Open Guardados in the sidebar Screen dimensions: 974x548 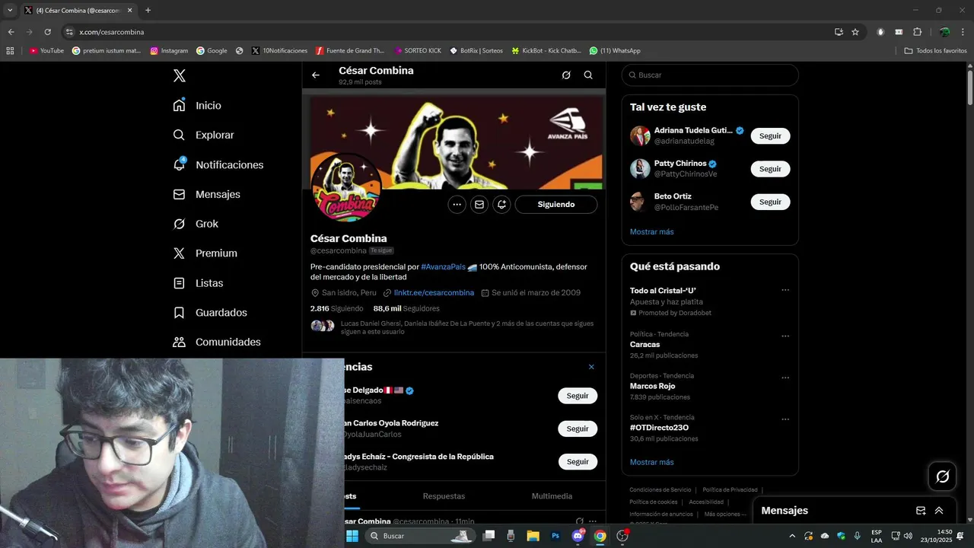[x=211, y=313]
